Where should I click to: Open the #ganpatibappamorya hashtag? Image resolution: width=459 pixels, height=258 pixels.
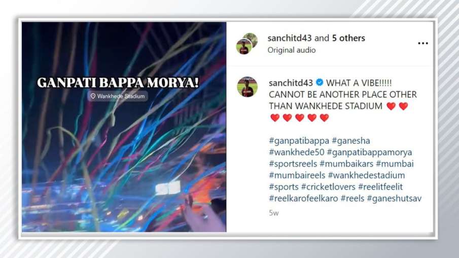click(x=369, y=152)
